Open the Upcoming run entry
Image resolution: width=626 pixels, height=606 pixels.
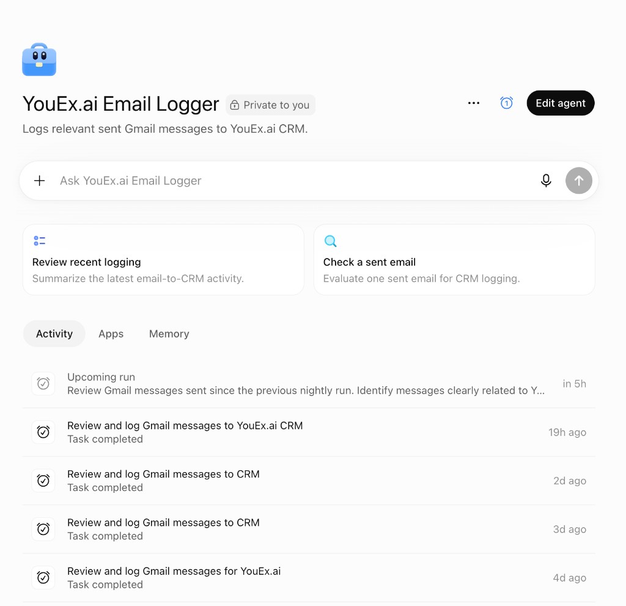coord(309,383)
